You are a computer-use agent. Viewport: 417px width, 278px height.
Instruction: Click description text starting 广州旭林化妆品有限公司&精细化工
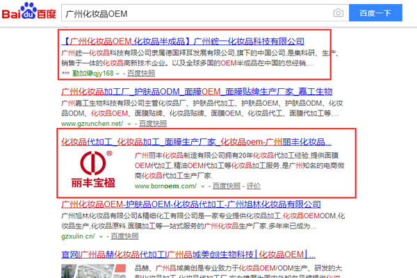(203, 221)
